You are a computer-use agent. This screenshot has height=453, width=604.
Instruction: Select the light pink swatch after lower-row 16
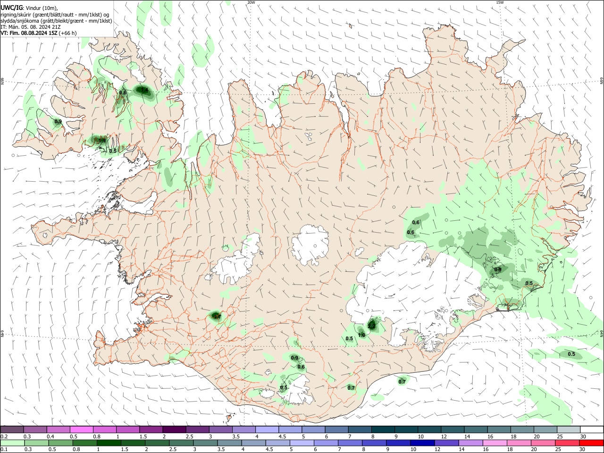(x=495, y=443)
